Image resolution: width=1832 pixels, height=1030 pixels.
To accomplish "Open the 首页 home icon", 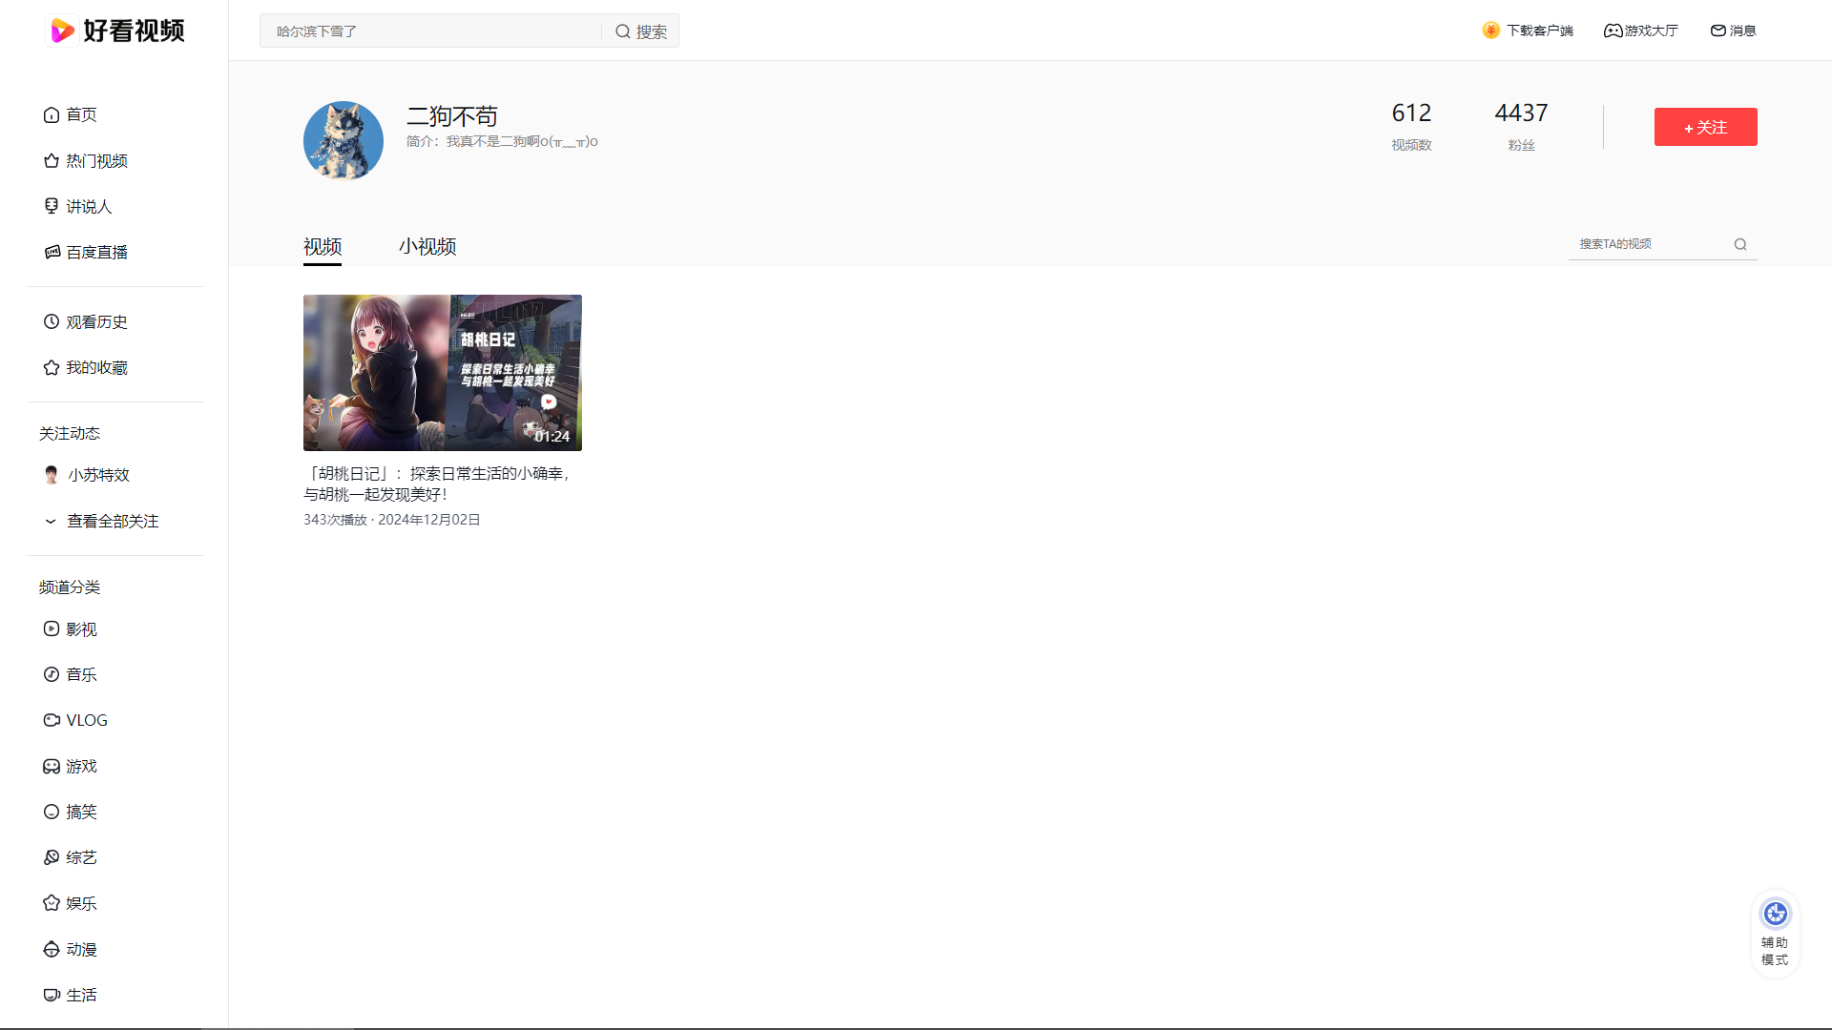I will click(52, 115).
